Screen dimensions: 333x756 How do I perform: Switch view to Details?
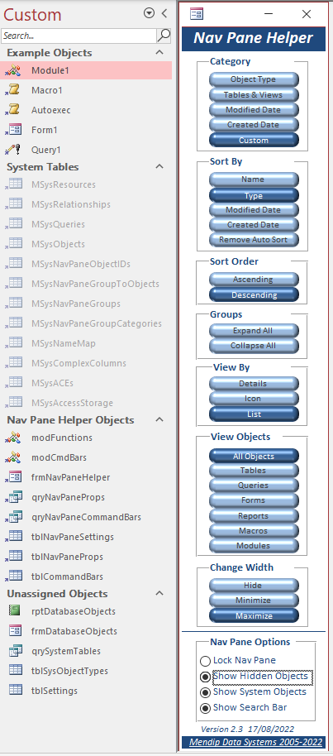pos(254,384)
